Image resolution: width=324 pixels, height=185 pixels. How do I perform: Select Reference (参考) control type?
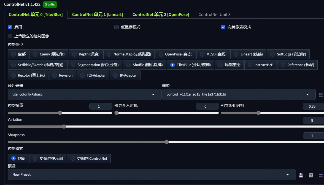coord(297,65)
